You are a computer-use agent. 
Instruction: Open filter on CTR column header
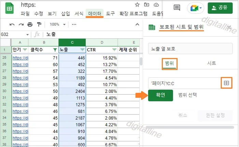coord(114,50)
